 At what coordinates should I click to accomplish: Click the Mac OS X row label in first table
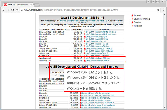[44, 46]
